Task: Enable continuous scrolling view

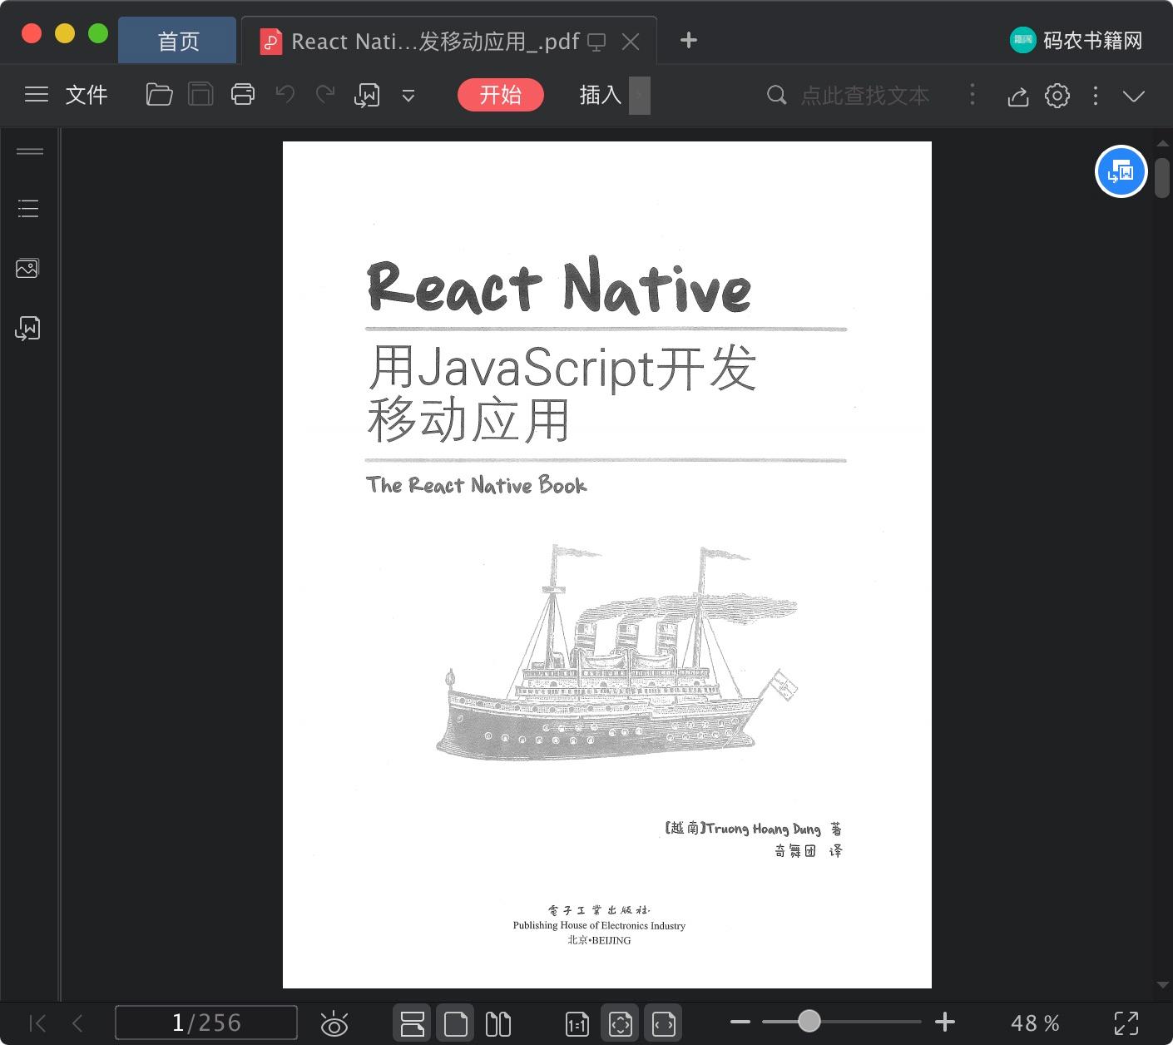Action: tap(413, 1023)
